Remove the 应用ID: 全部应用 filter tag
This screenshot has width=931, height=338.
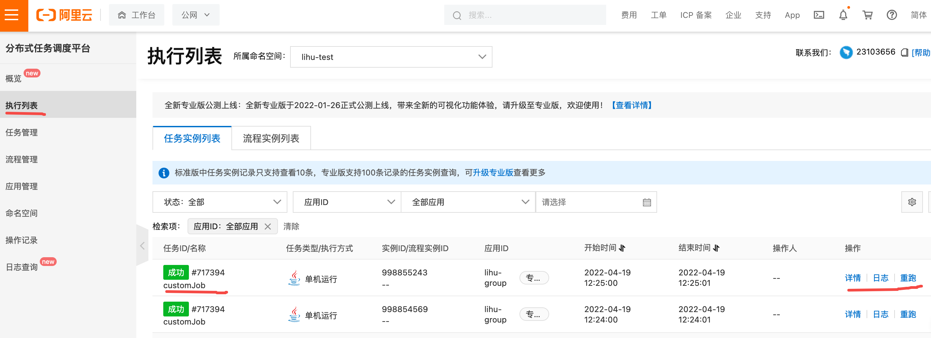(267, 227)
